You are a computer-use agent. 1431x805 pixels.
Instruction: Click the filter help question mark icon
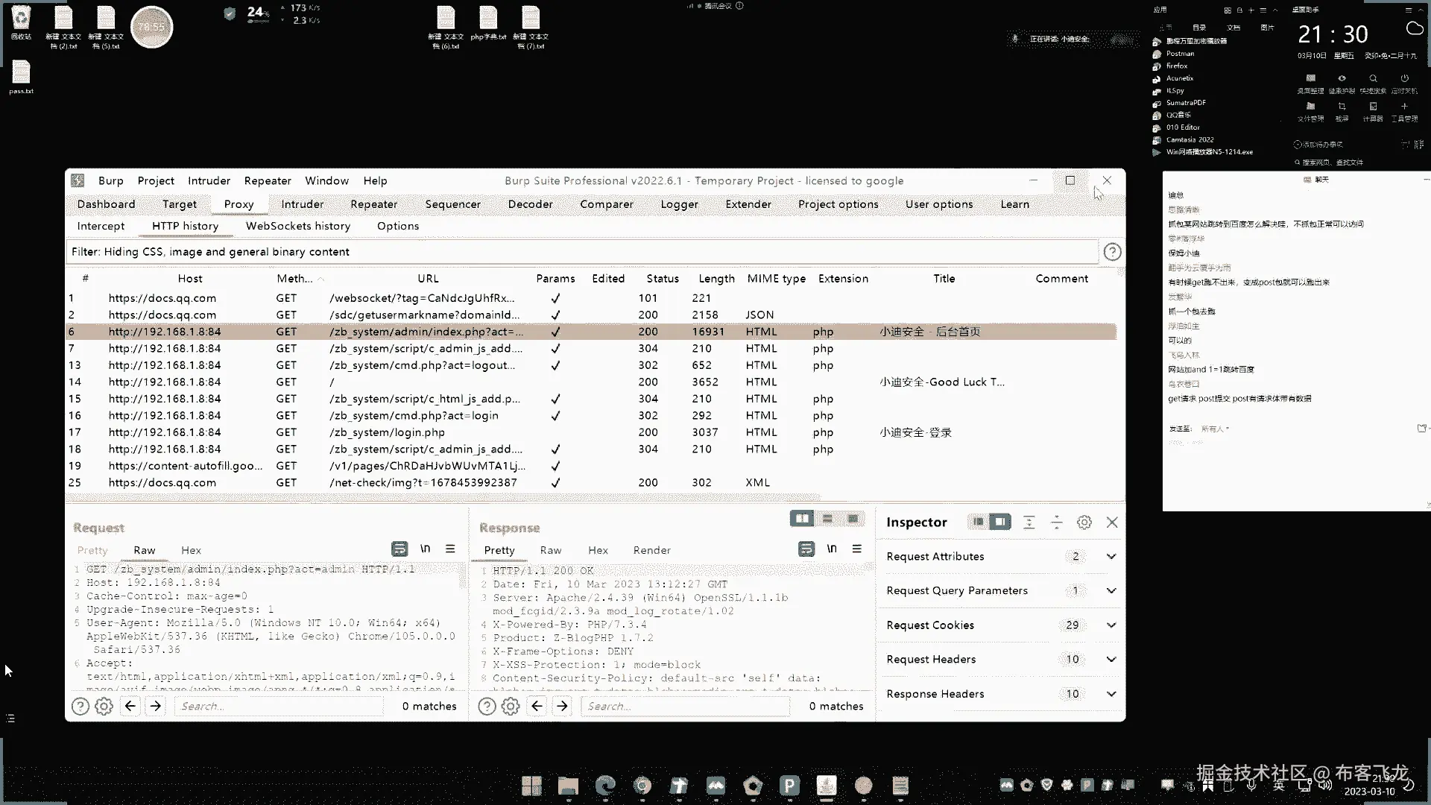tap(1111, 252)
